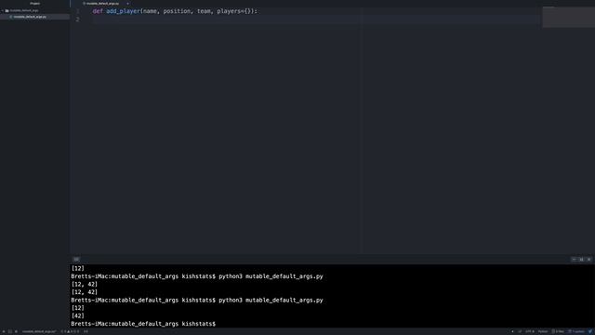Screen dimensions: 595x335
Task: Open the Python grammar selector
Action: click(x=543, y=331)
